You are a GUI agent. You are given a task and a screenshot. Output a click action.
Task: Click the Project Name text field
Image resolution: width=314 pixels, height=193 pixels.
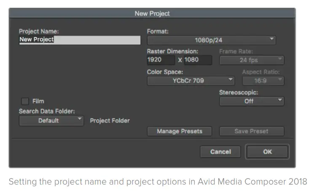coord(80,40)
